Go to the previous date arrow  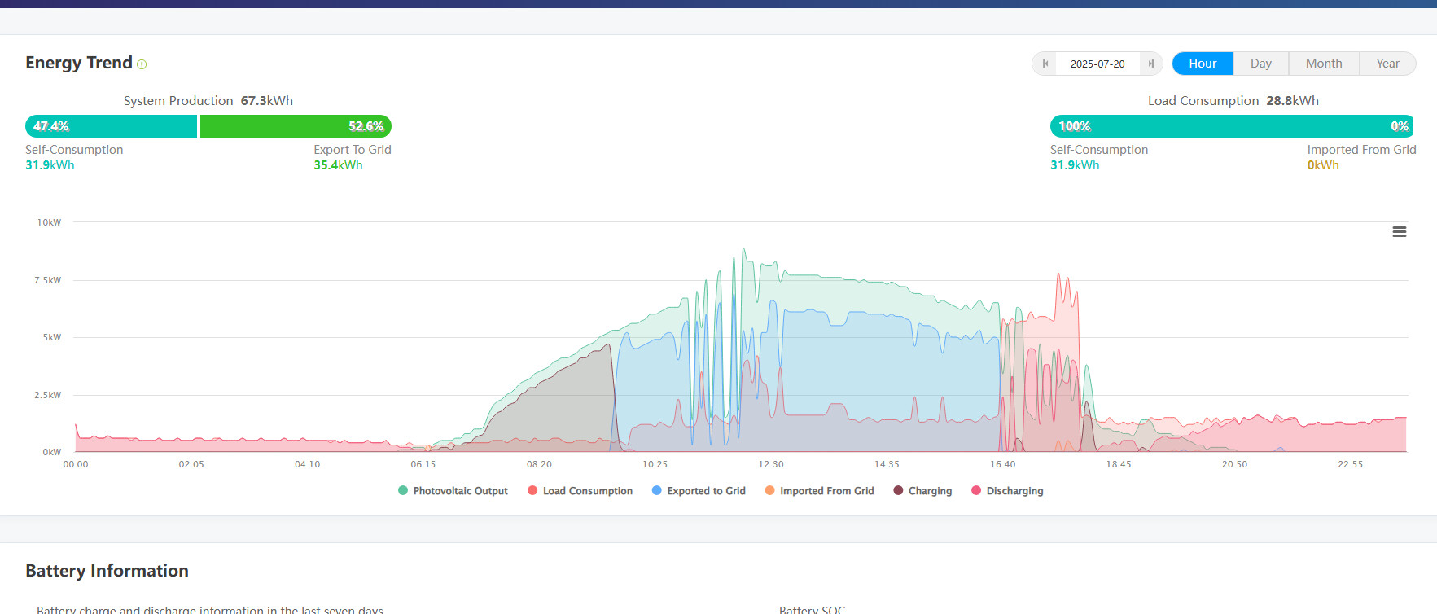(x=1045, y=64)
